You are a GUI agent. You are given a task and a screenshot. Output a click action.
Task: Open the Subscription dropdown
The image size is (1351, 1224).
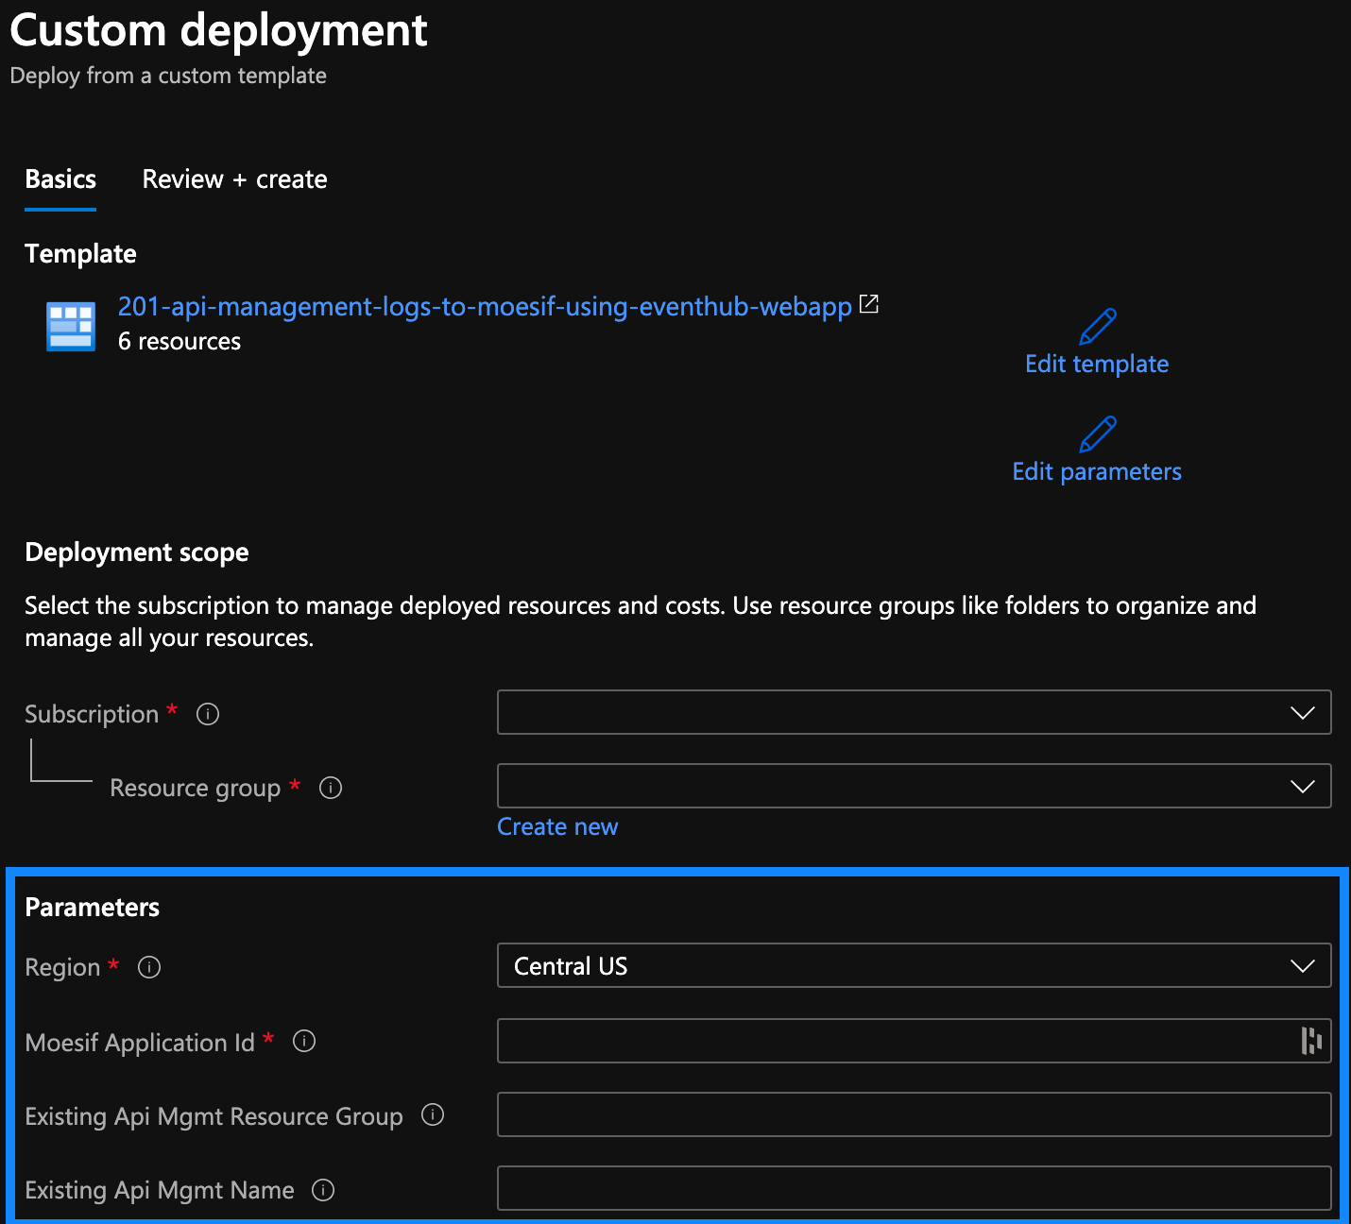[1303, 712]
